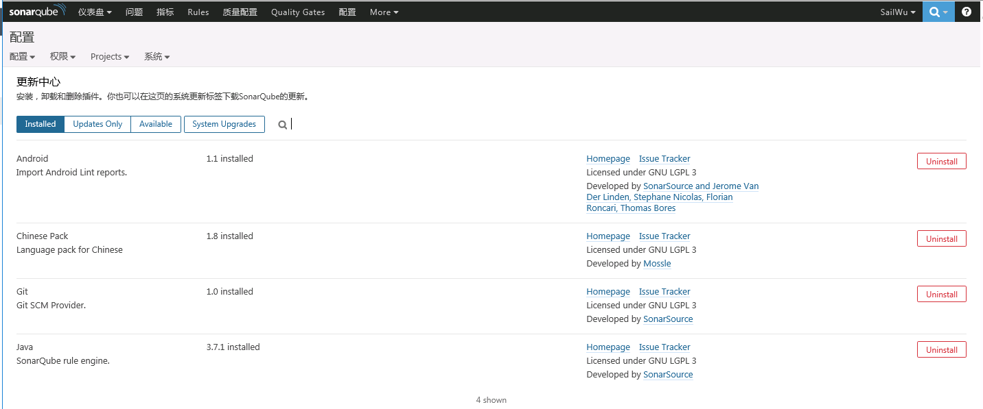This screenshot has width=983, height=409.
Task: Open the SailWu user dropdown
Action: [898, 12]
